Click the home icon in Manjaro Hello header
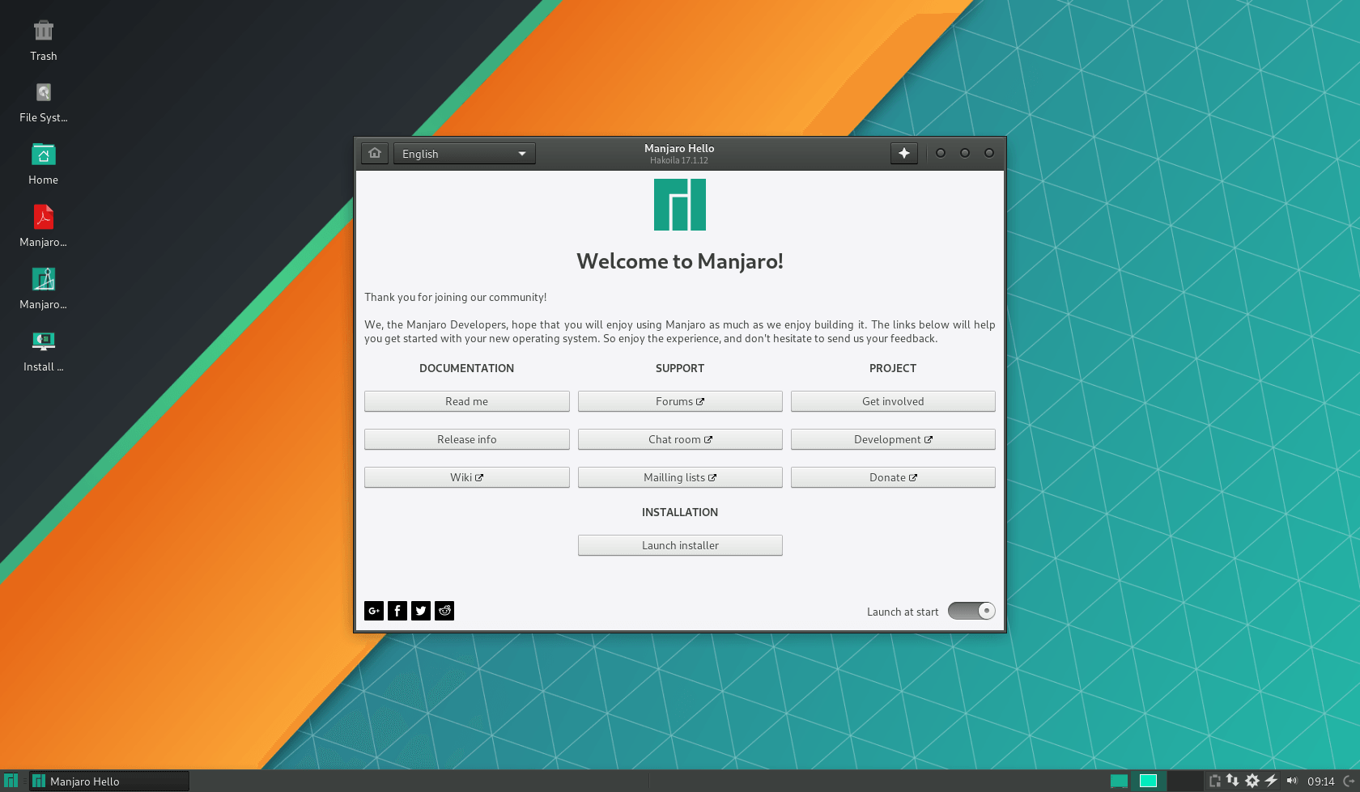Viewport: 1360px width, 792px height. [374, 153]
